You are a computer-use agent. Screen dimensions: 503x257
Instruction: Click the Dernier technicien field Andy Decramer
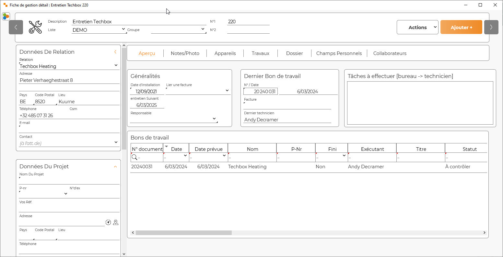point(287,119)
